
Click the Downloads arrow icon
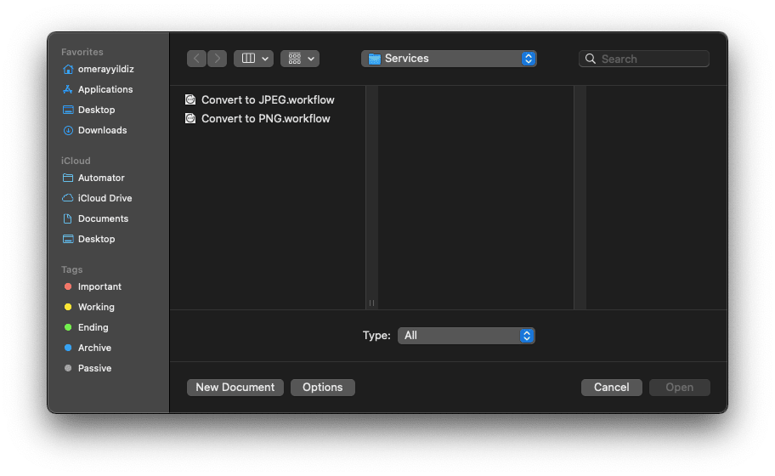tap(68, 131)
